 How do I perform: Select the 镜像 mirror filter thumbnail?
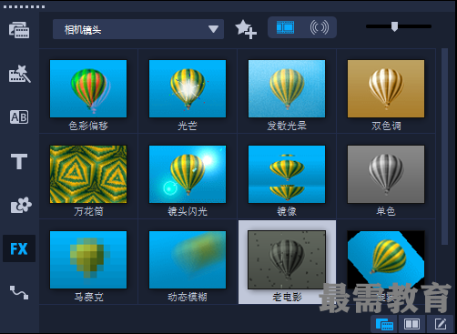tap(287, 174)
